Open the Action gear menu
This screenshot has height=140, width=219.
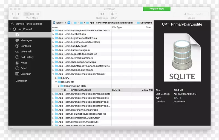pos(113,14)
